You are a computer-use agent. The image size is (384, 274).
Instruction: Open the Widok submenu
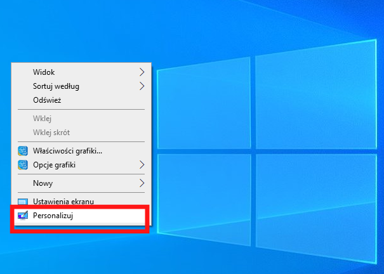pyautogui.click(x=81, y=72)
